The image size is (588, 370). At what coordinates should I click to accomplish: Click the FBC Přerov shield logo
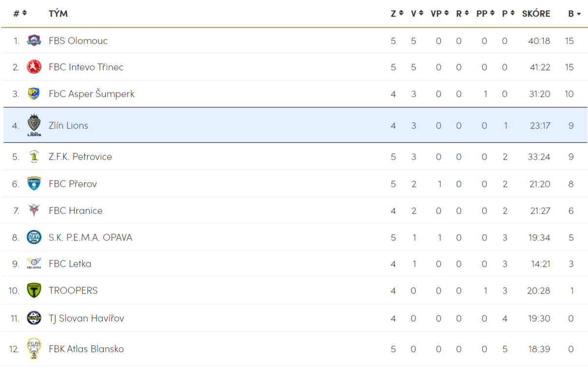(34, 184)
